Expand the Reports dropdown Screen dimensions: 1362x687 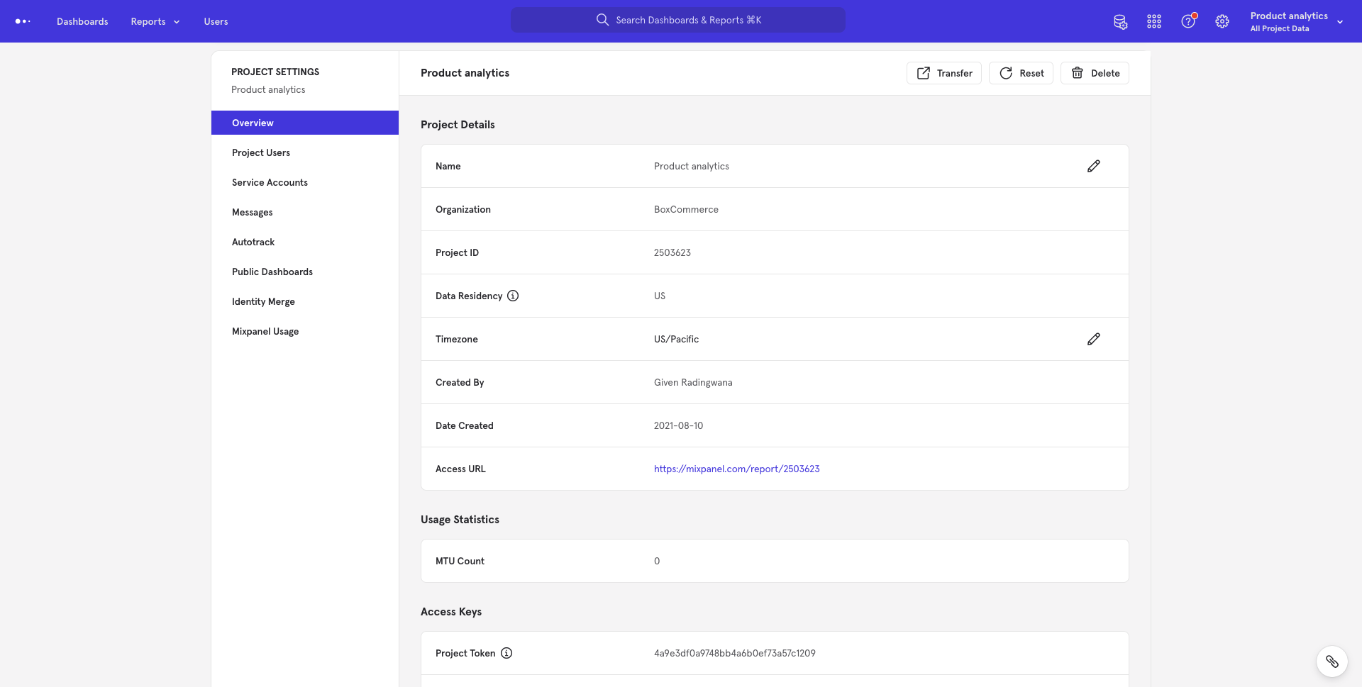tap(155, 21)
